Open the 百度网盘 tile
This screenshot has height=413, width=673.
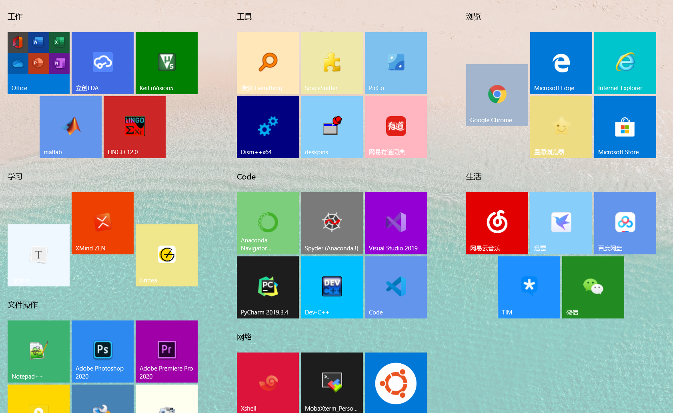click(625, 223)
